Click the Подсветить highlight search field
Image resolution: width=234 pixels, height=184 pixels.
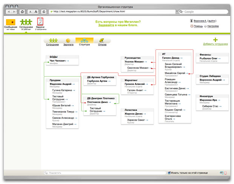(x=105, y=173)
